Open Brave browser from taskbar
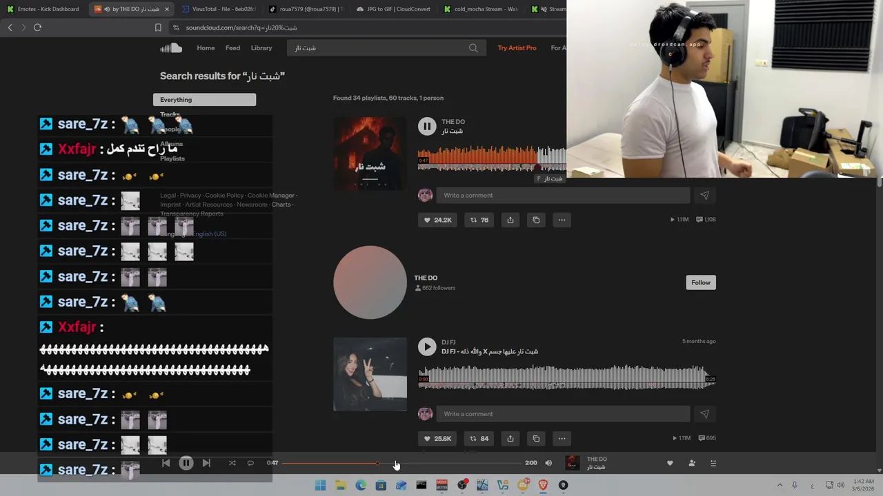This screenshot has height=496, width=883. (x=543, y=485)
